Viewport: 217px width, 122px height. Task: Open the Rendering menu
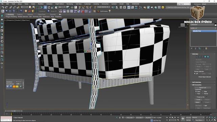pos(70,4)
